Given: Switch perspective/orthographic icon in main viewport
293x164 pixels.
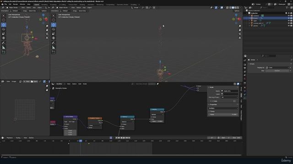Looking at the screenshot, I should (240, 38).
